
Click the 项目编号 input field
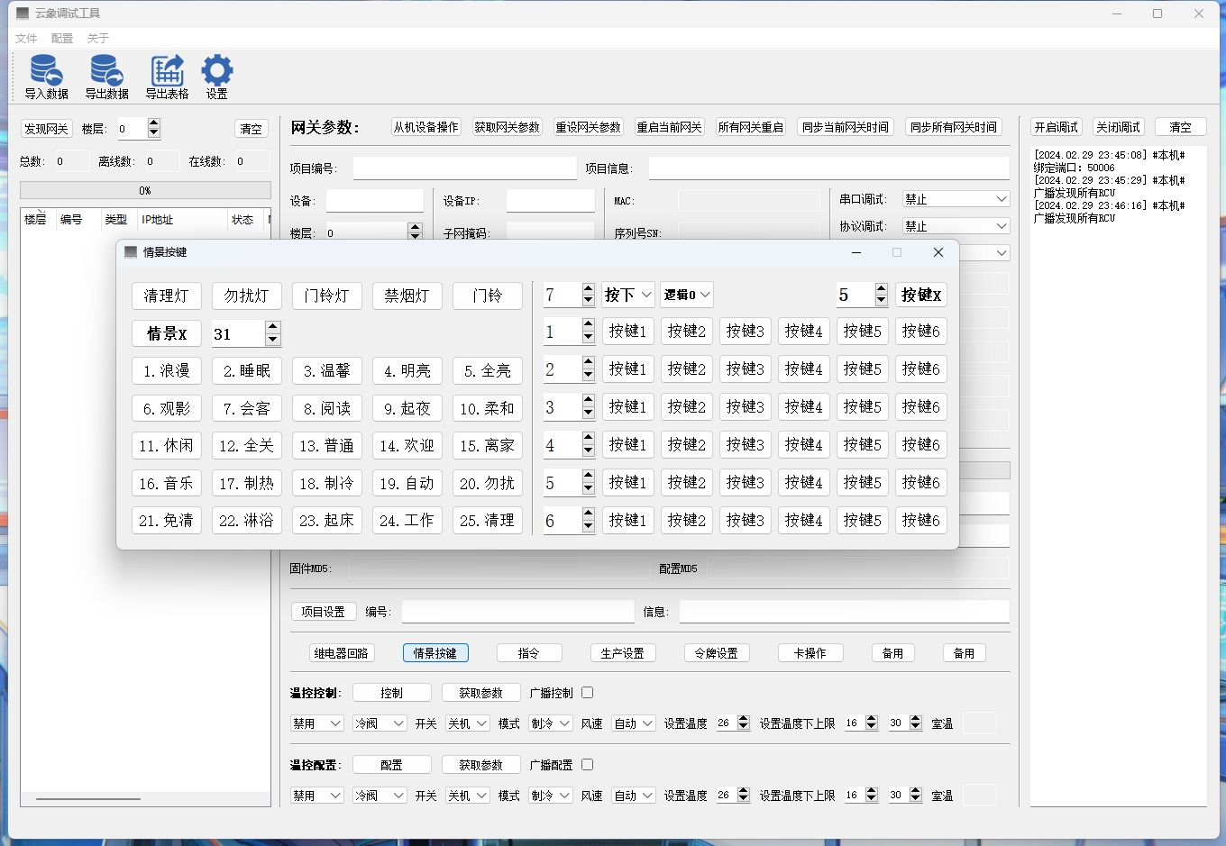pyautogui.click(x=464, y=168)
